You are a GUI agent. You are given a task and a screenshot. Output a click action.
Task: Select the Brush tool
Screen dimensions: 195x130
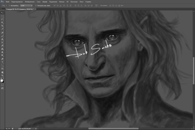(x=2, y=36)
